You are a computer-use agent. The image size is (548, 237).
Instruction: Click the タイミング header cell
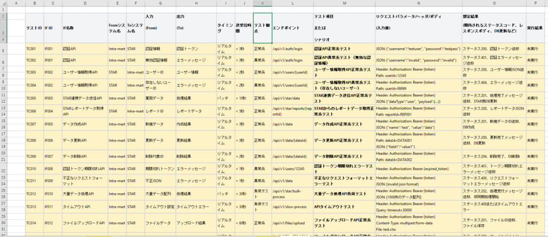[x=226, y=28]
